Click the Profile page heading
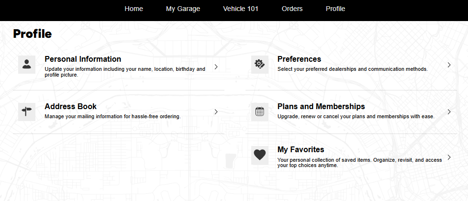 [x=33, y=34]
